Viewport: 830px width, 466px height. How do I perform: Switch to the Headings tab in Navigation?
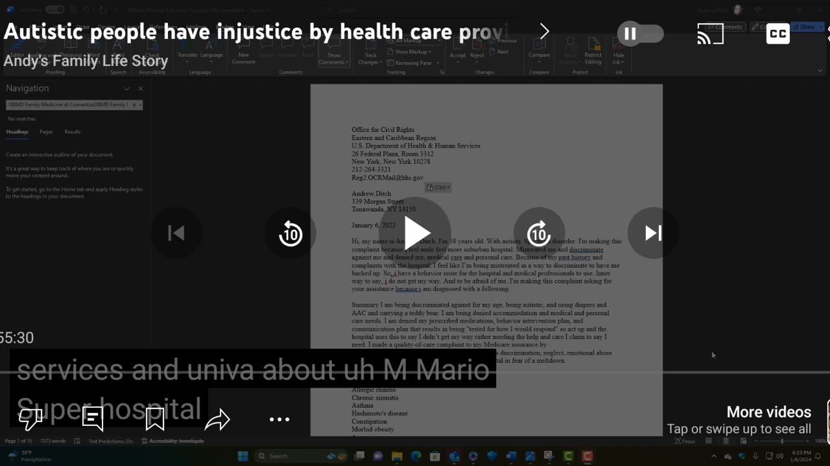(17, 132)
